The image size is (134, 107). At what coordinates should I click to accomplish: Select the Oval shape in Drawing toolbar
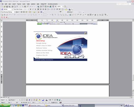coord(24,100)
